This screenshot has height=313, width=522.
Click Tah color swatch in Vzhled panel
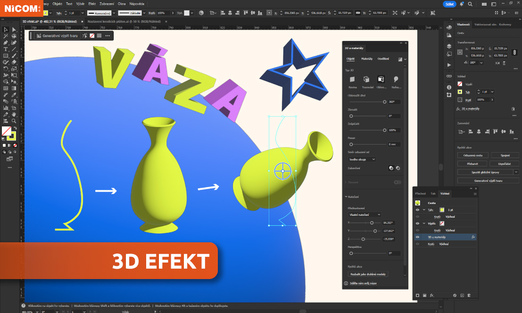point(442,210)
